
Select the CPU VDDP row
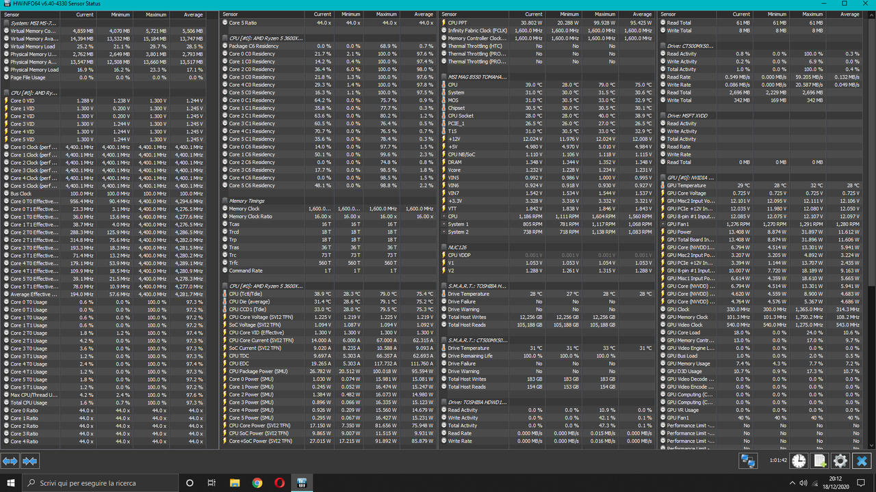[547, 255]
